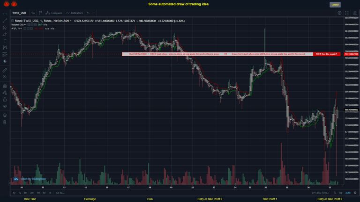Screen dimensions: 360x202
Task: Click the Chart by TradingView link
Action: point(30,179)
